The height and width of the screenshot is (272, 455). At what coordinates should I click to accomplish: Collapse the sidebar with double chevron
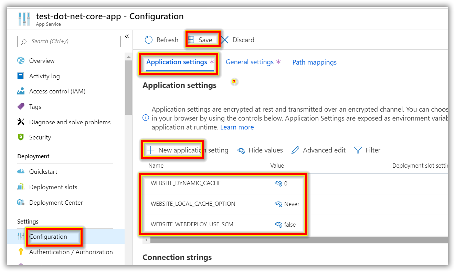point(127,36)
